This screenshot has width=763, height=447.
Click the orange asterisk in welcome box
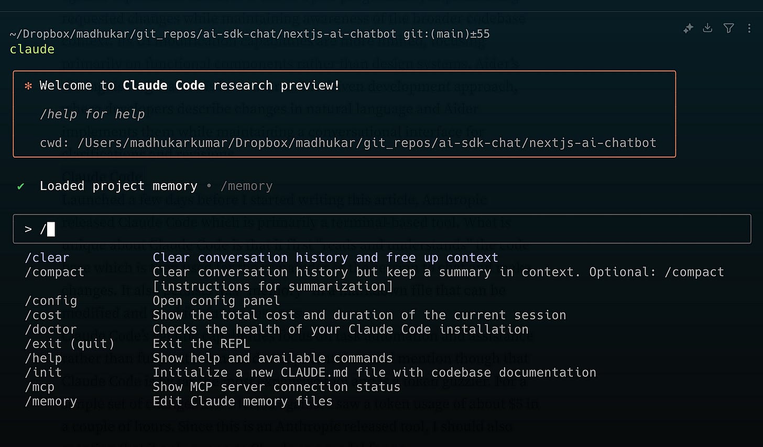coord(28,86)
